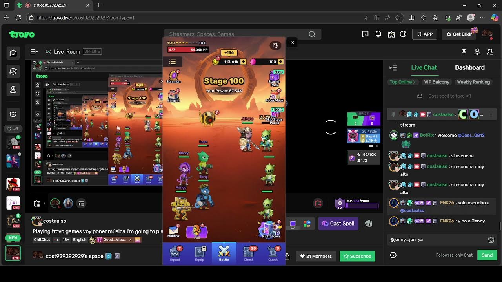The image size is (502, 282).
Task: Refresh the browser page
Action: [x=18, y=18]
